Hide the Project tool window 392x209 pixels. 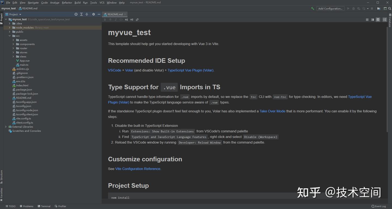tap(99, 14)
